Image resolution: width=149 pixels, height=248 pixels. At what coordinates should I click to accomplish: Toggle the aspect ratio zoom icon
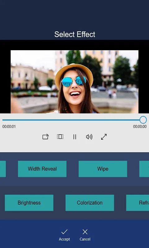click(60, 137)
